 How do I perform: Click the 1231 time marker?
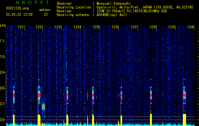(21, 27)
